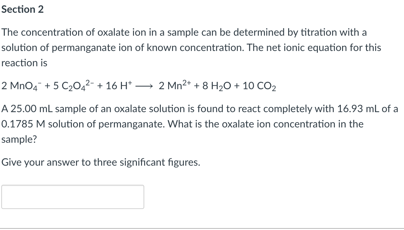Click the phrase 'three significant figures'
404x230 pixels.
pos(147,162)
